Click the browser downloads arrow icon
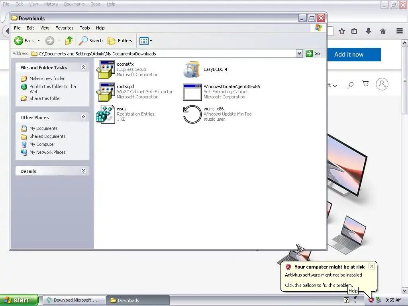The width and height of the screenshot is (408, 306). pos(369,31)
